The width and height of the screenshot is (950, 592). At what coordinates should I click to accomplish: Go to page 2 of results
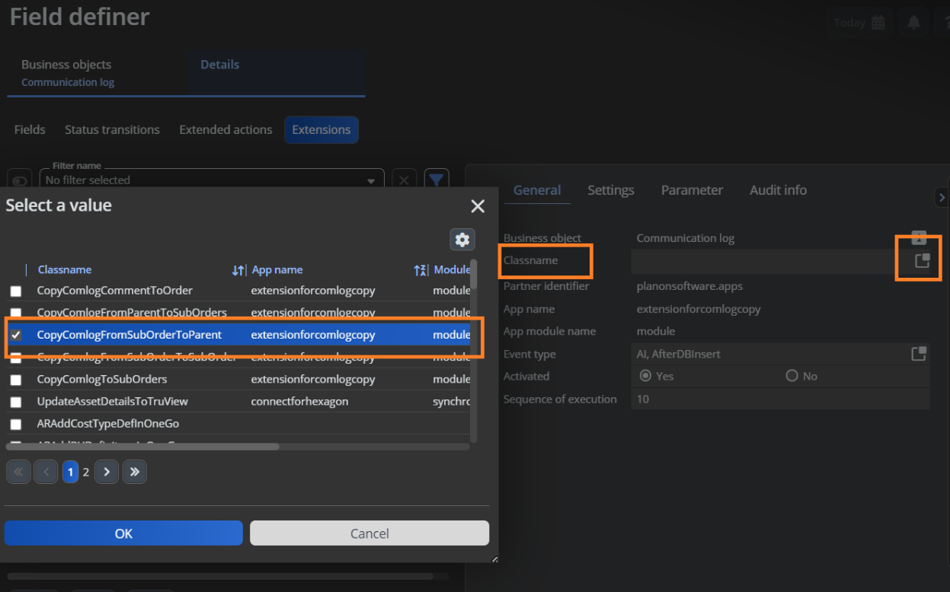pyautogui.click(x=86, y=472)
